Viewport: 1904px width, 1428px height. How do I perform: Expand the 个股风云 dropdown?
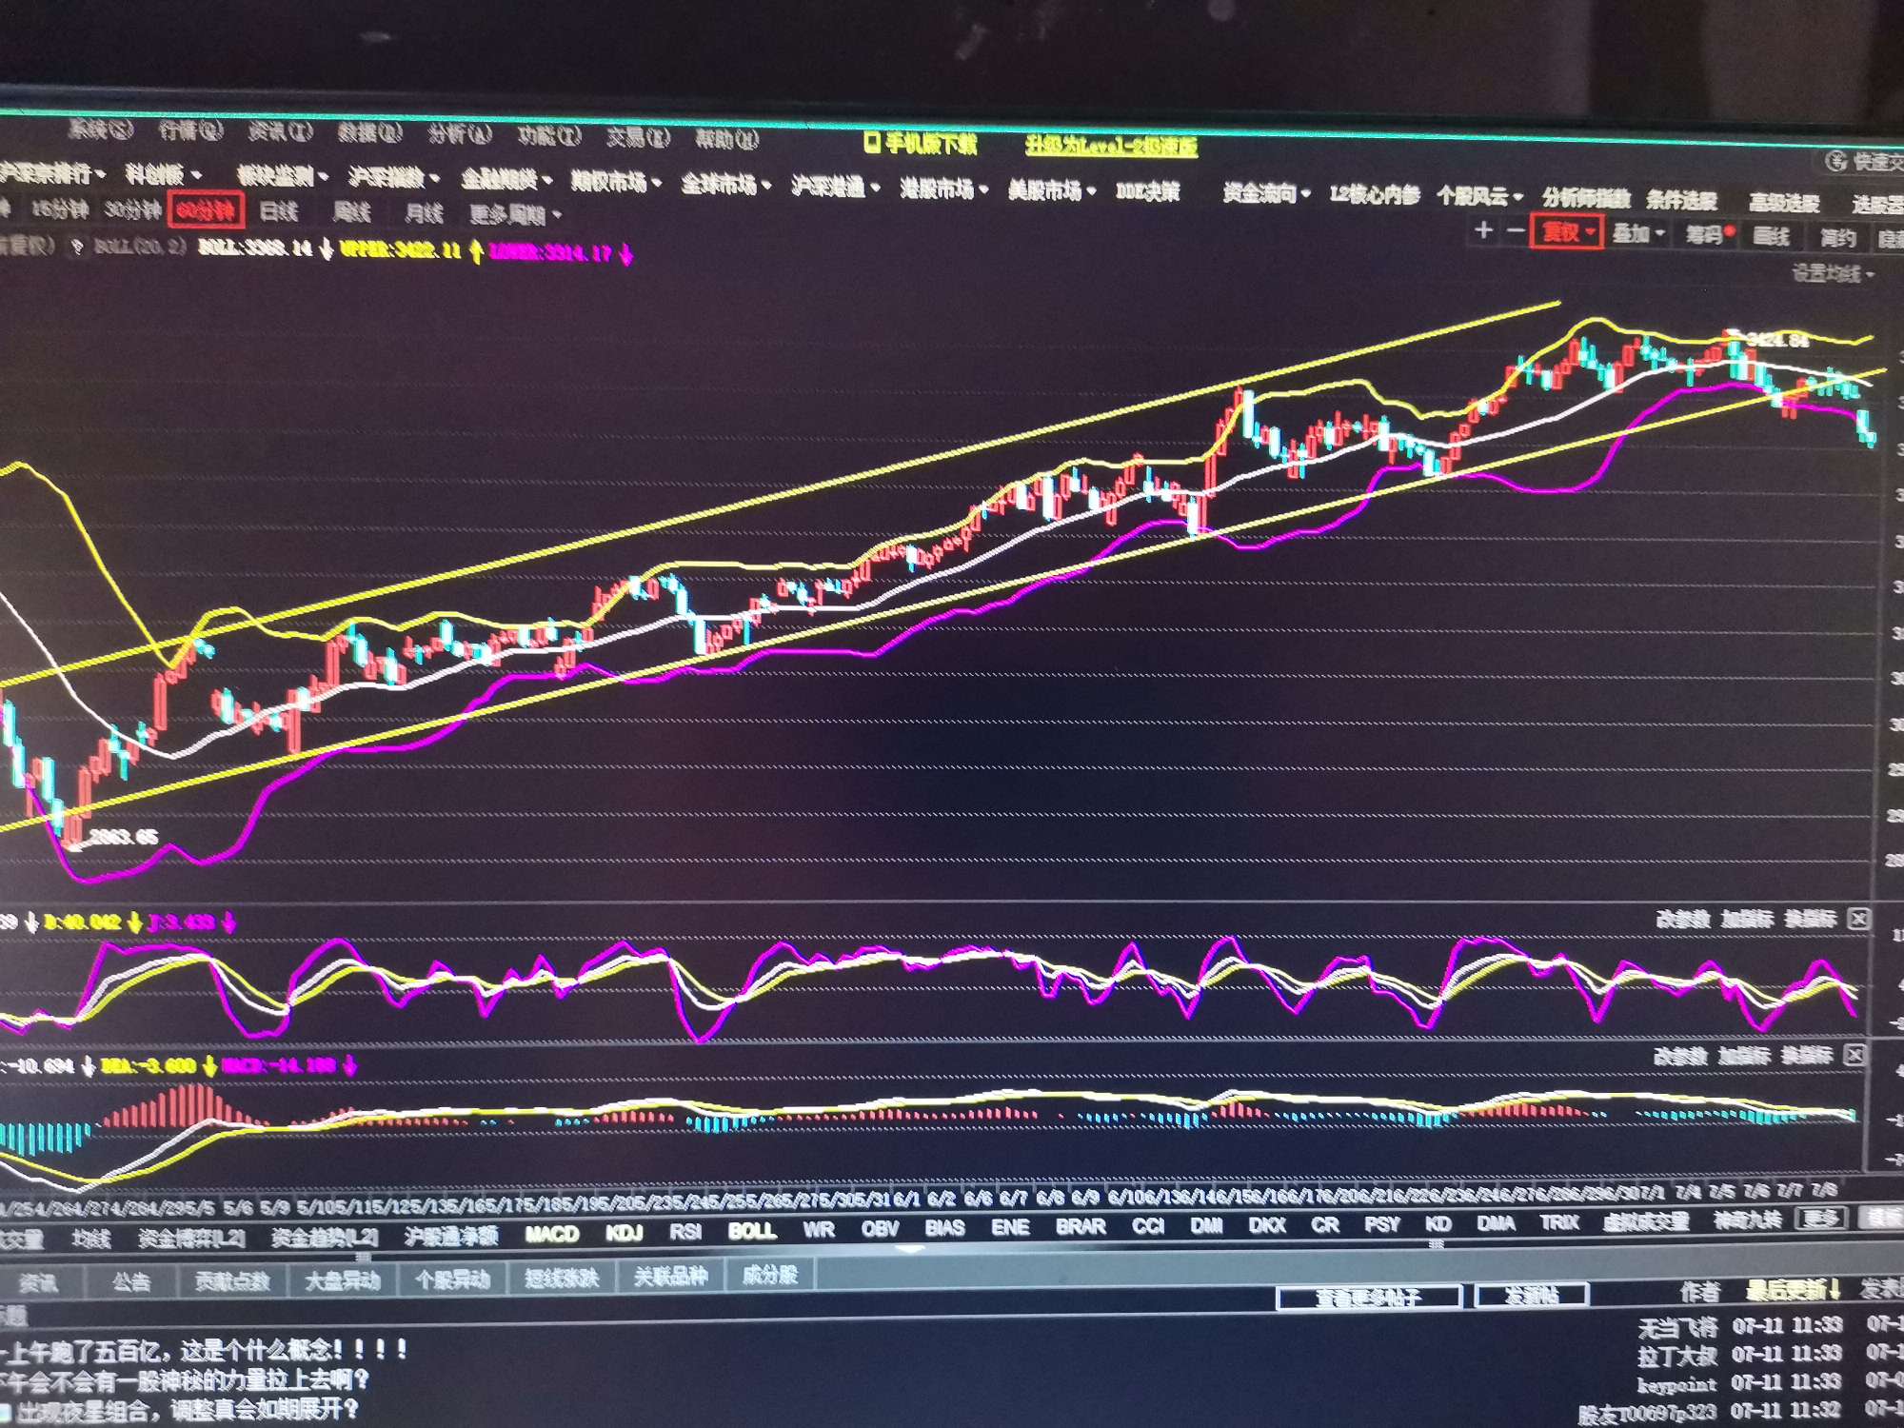coord(1480,197)
